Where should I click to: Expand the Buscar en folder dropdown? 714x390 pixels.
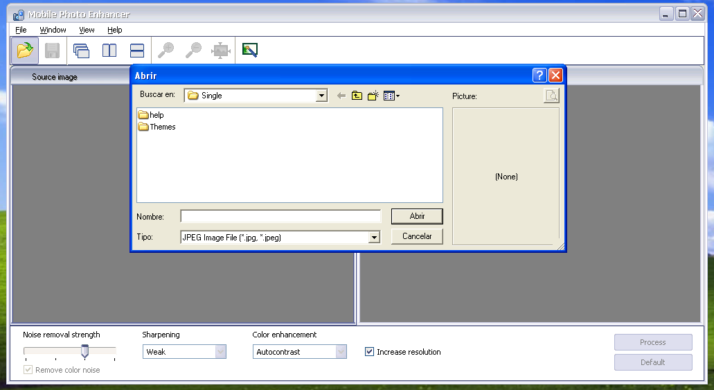pos(322,95)
